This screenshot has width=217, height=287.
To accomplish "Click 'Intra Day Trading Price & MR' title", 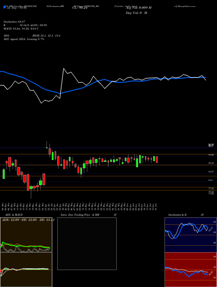I will click(80, 215).
